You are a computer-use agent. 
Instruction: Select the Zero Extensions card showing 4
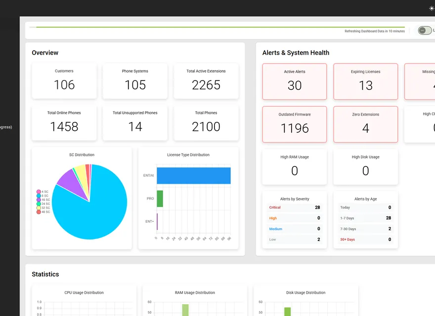point(366,124)
